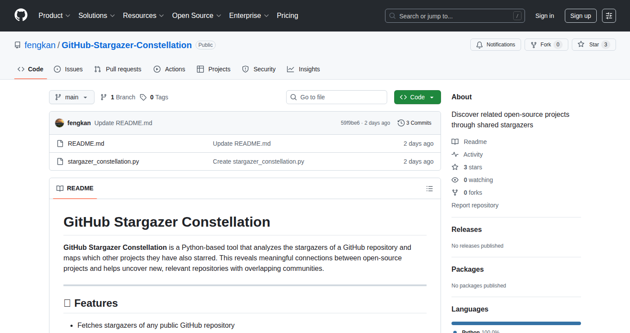This screenshot has height=333, width=630.
Task: Click the Readme link in About
Action: click(475, 142)
